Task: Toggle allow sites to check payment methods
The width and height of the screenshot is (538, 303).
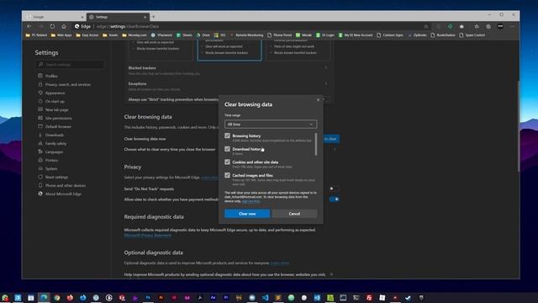Action: (x=334, y=199)
